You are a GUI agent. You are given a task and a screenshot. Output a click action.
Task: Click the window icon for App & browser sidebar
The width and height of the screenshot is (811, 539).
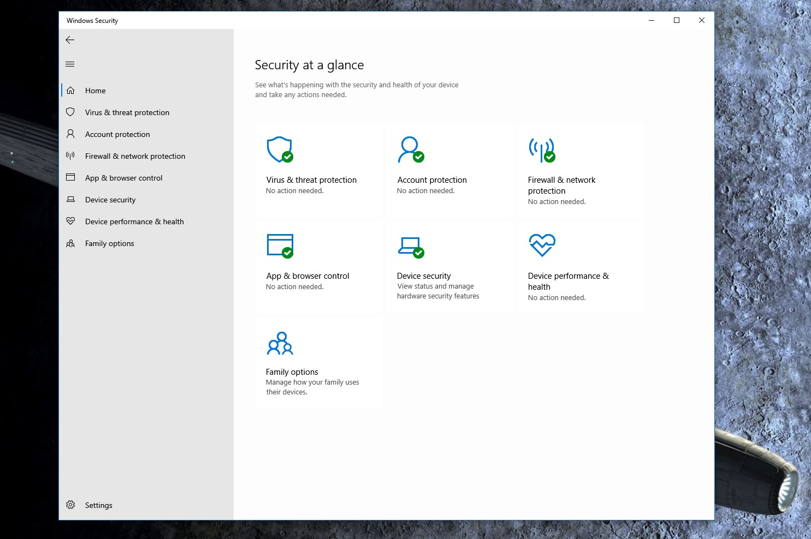[x=70, y=177]
